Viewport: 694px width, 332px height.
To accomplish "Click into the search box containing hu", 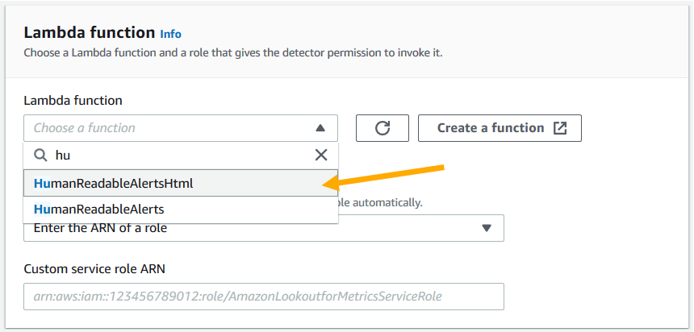I will point(181,156).
